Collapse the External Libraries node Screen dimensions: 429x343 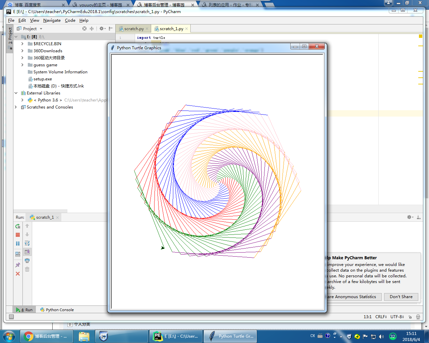pos(16,93)
